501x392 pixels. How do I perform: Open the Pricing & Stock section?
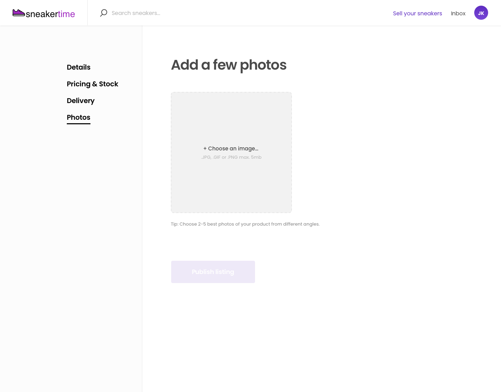point(93,84)
